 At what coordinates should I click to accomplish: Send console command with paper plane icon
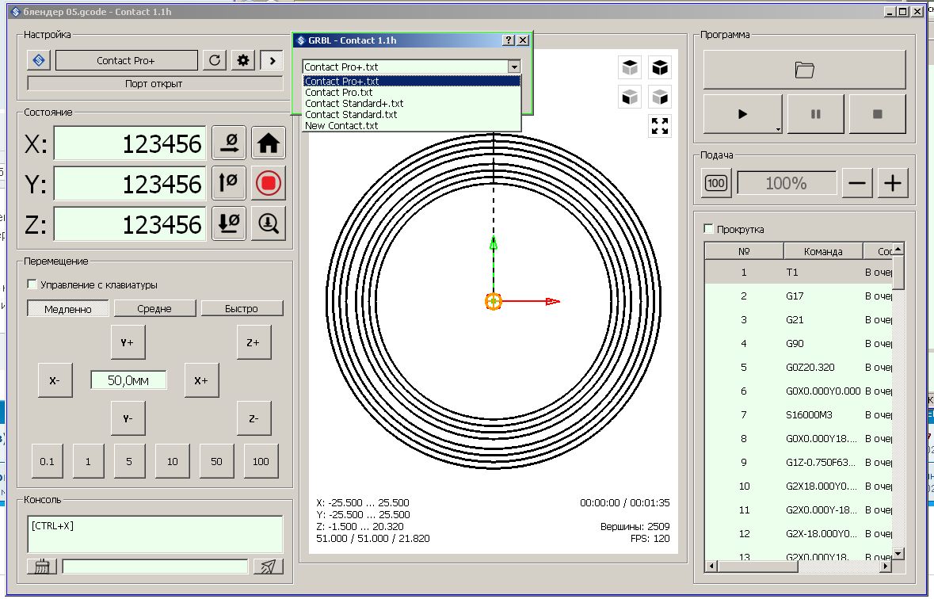pyautogui.click(x=268, y=566)
